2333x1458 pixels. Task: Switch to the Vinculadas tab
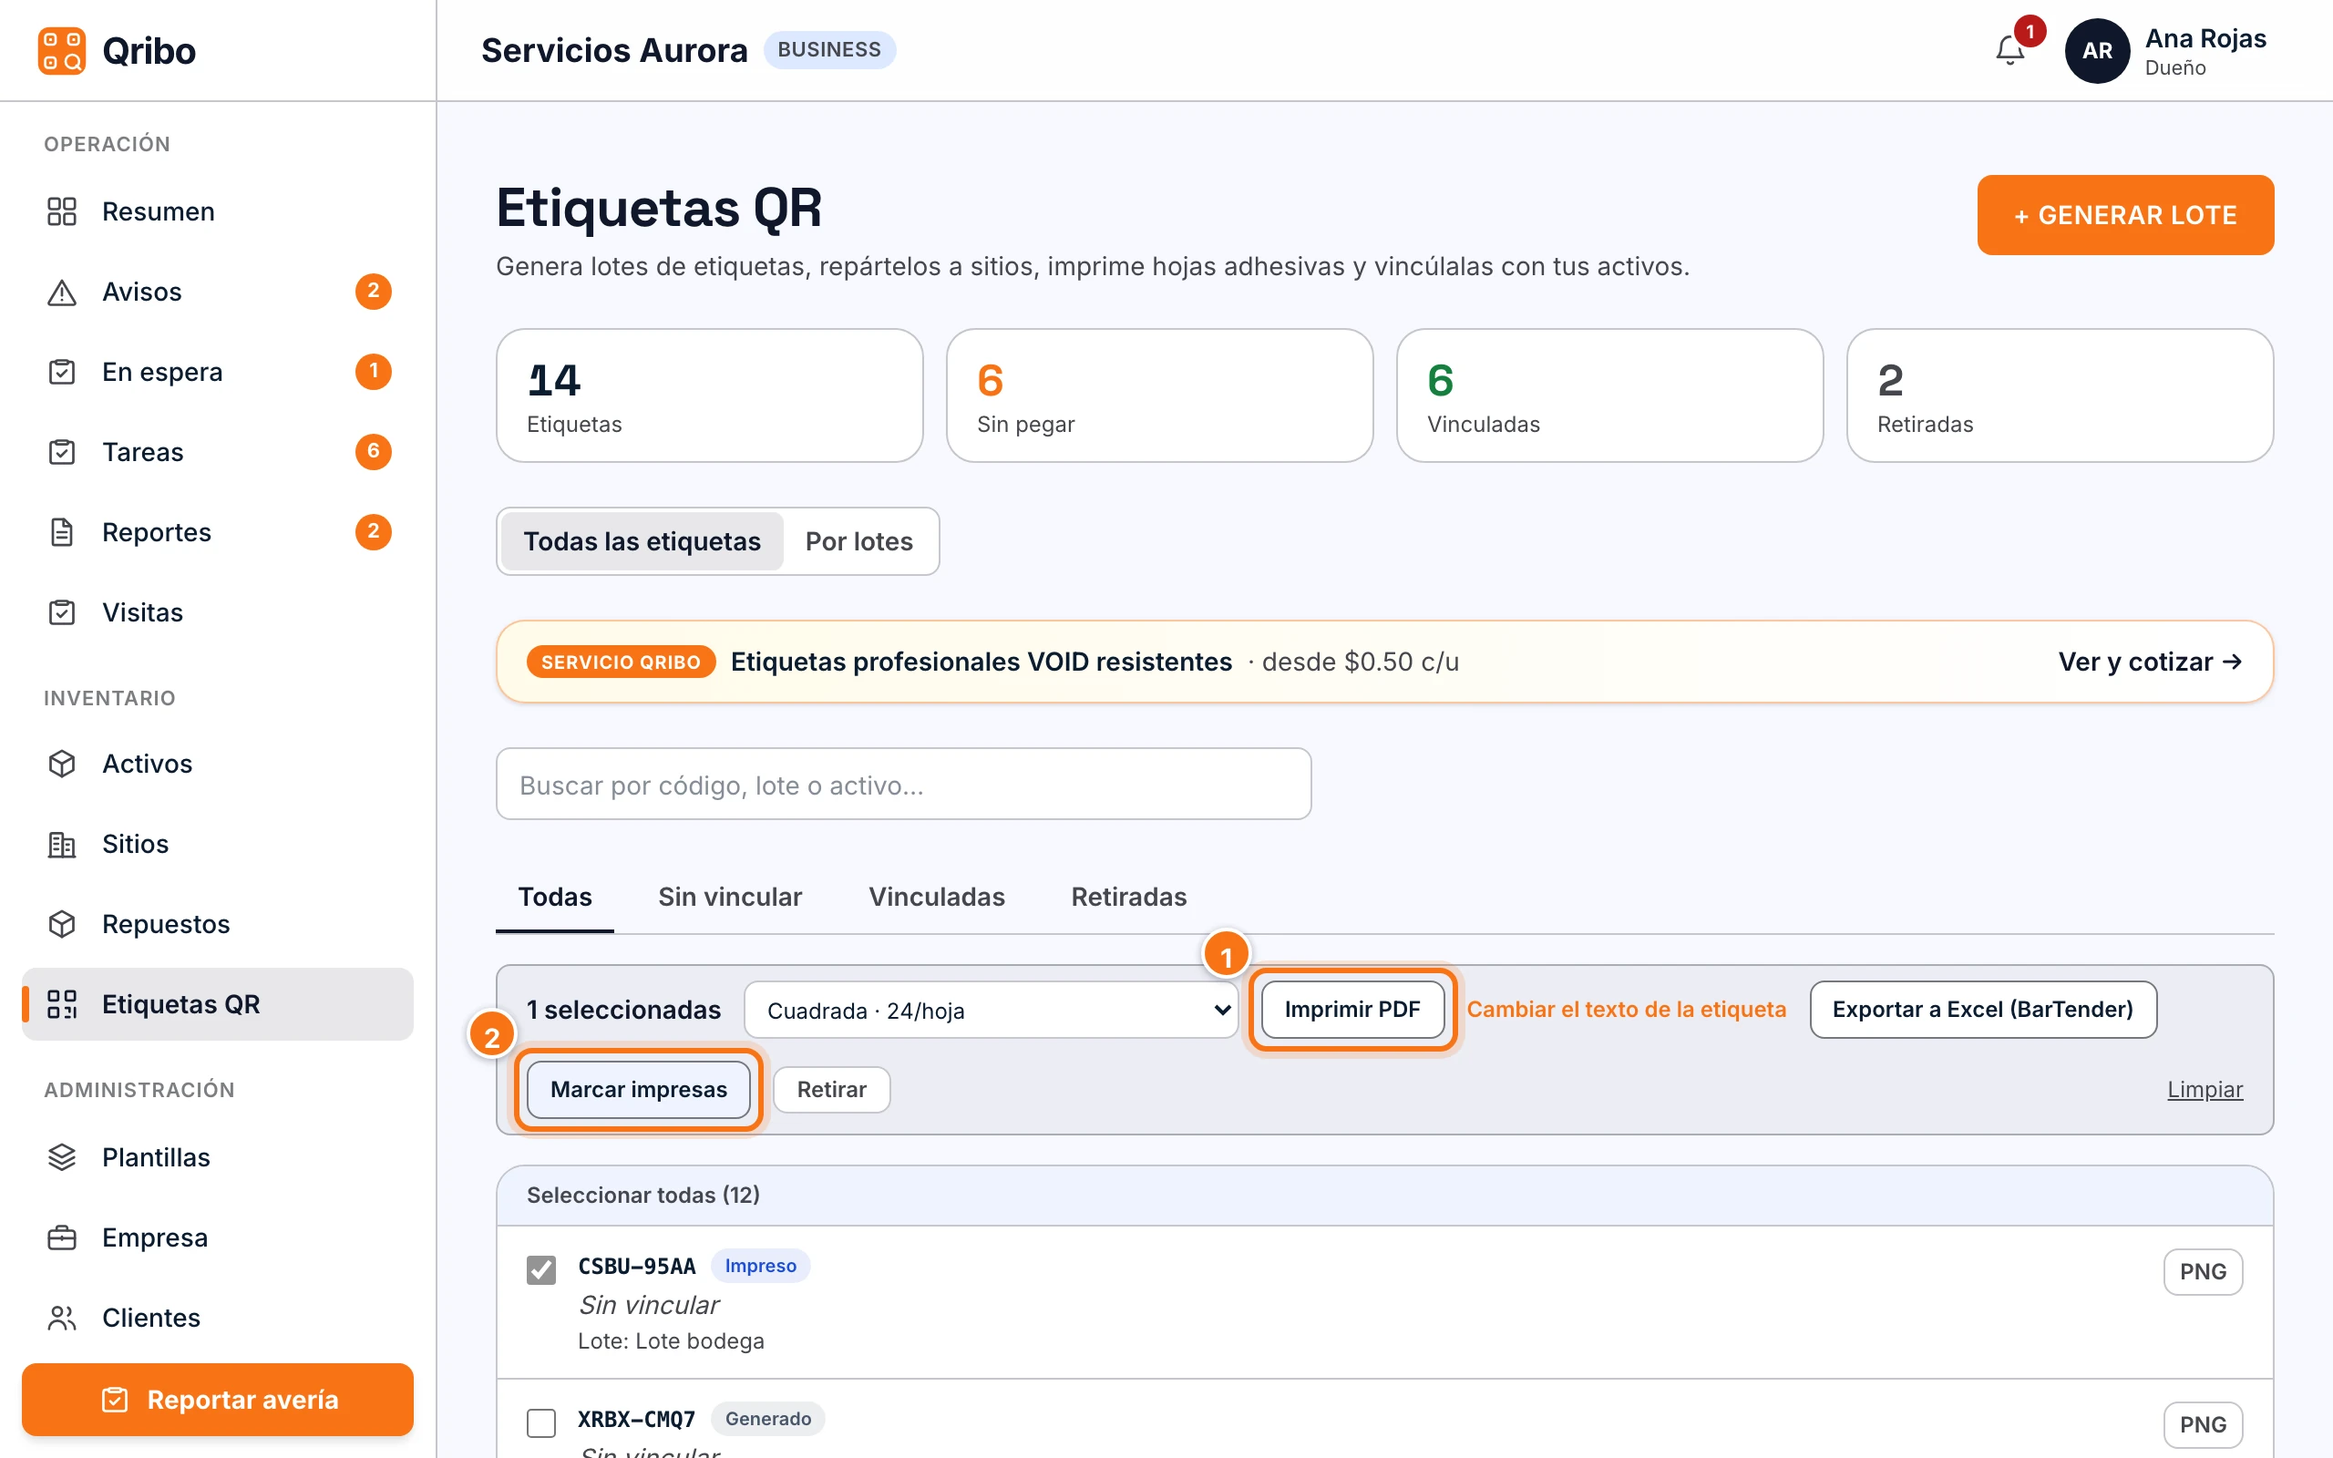point(936,897)
